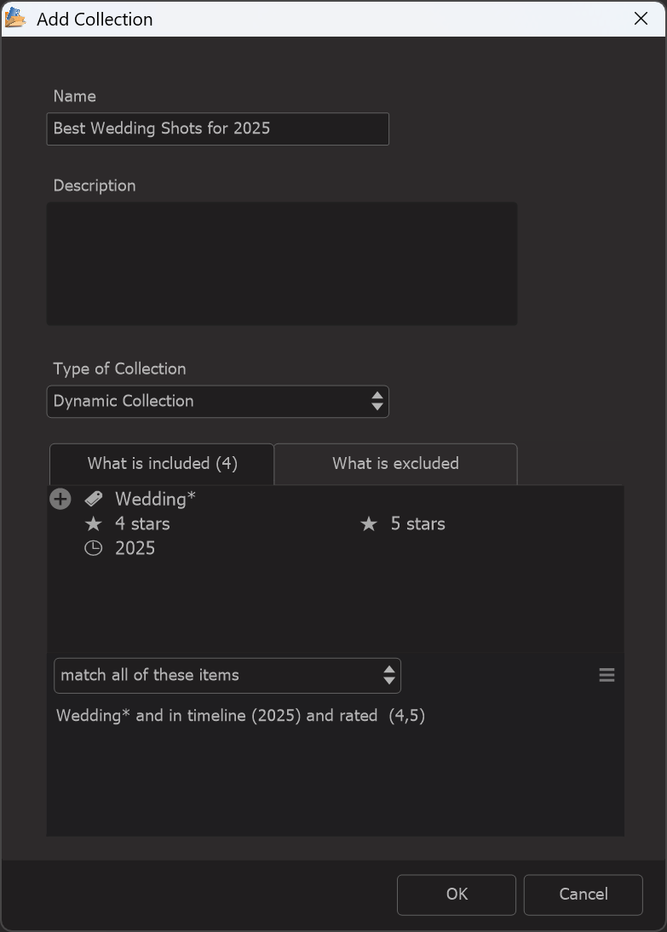
Task: Open the Type of Collection dropdown
Action: pyautogui.click(x=218, y=401)
